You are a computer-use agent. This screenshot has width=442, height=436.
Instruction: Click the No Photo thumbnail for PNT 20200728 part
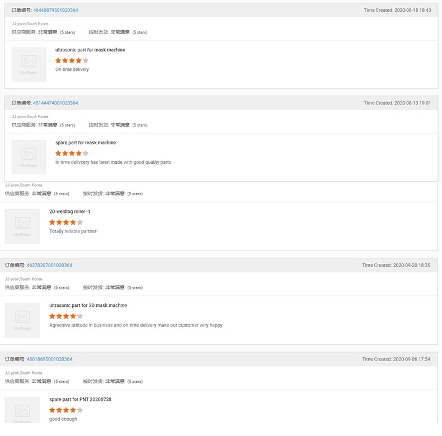[x=22, y=411]
